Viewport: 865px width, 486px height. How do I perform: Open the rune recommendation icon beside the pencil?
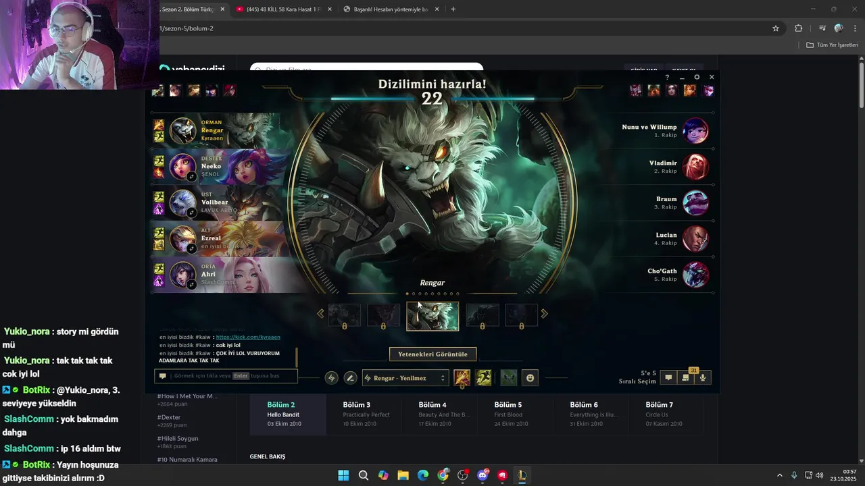tap(331, 378)
